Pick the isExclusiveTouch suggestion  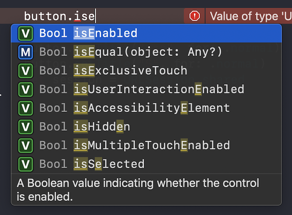tap(130, 71)
